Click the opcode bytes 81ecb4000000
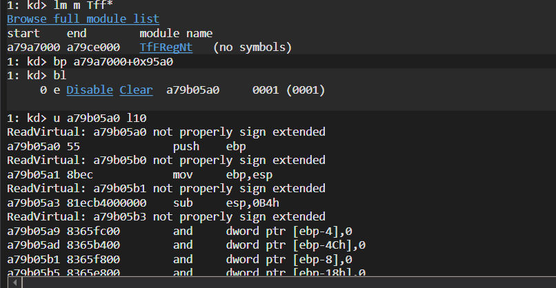556x288 pixels. click(x=106, y=203)
